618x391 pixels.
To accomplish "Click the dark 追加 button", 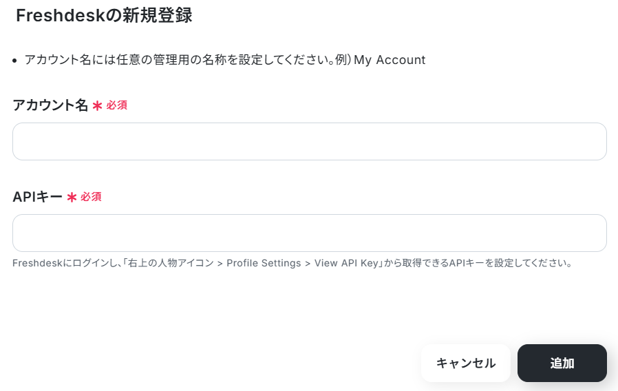I will 562,363.
